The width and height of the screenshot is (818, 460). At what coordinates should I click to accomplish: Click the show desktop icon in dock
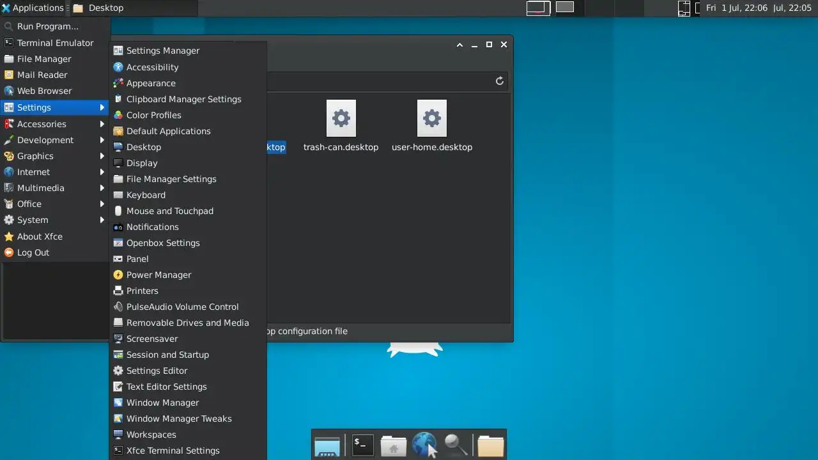pos(327,447)
